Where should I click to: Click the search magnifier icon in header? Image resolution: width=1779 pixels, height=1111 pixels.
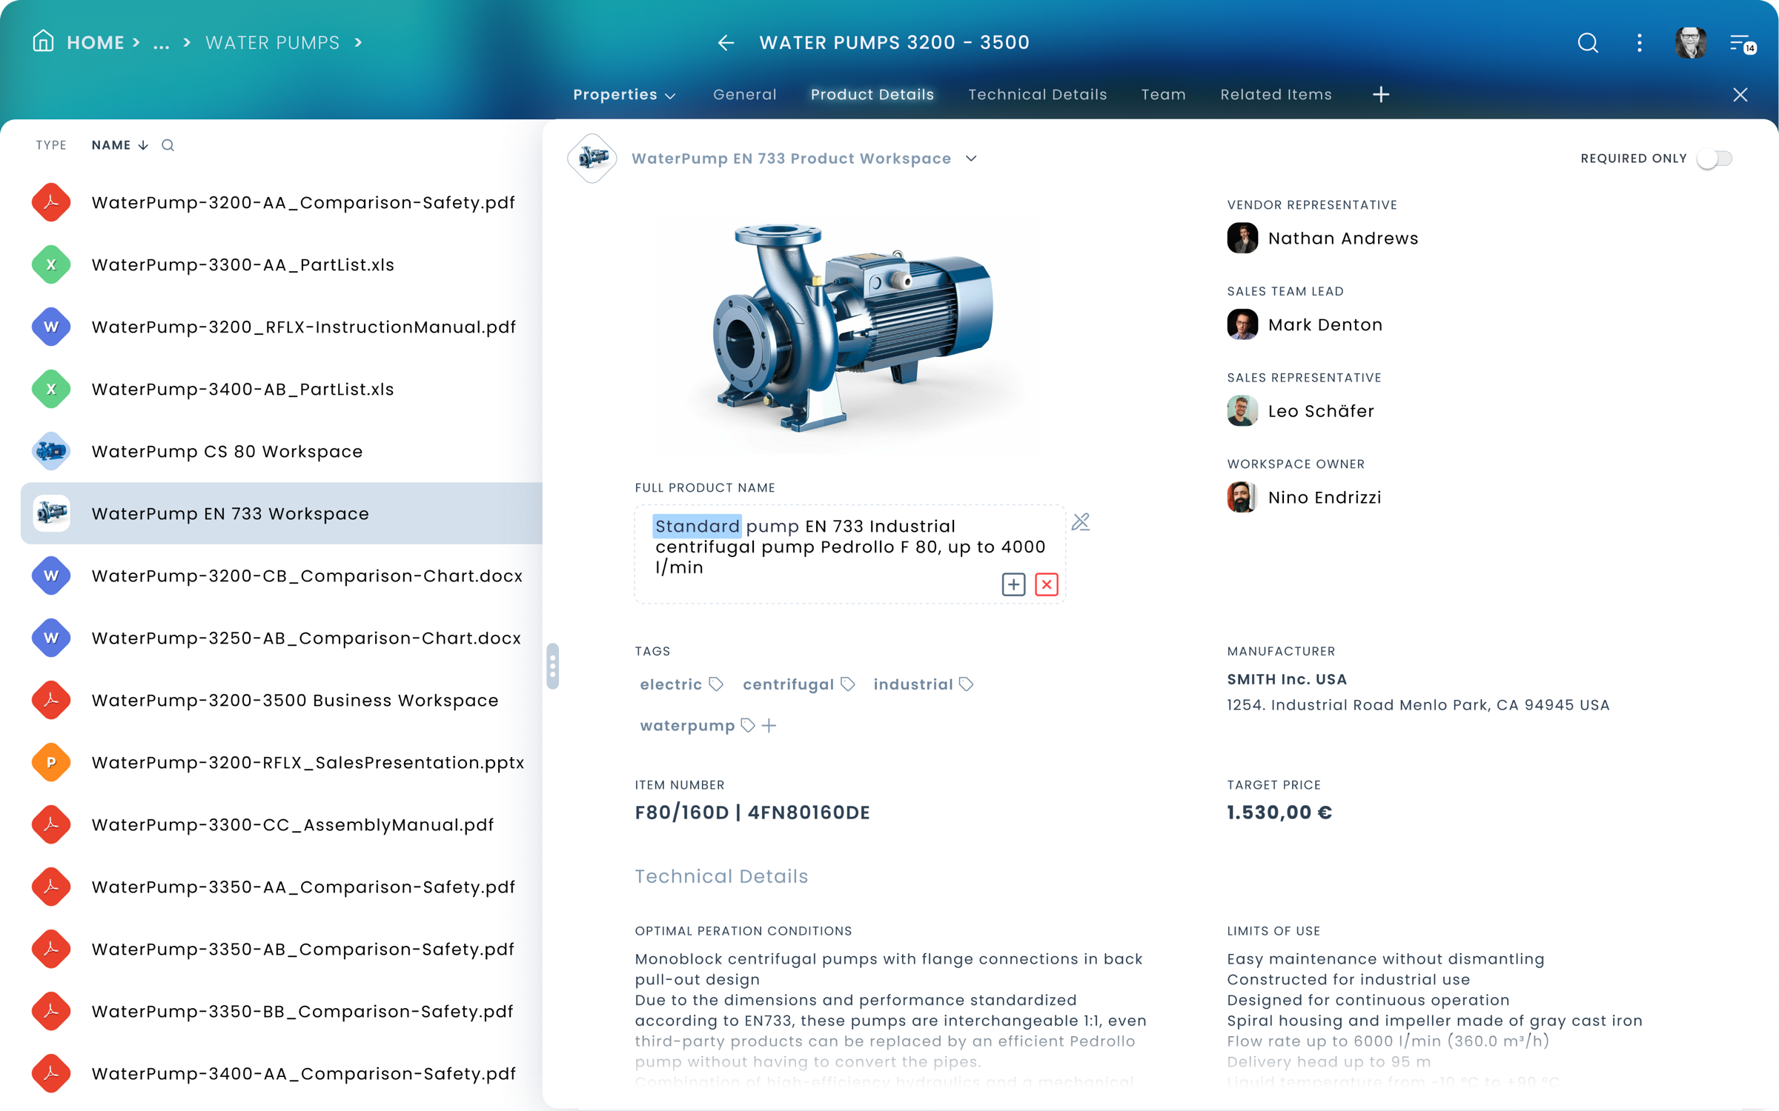[x=1587, y=43]
